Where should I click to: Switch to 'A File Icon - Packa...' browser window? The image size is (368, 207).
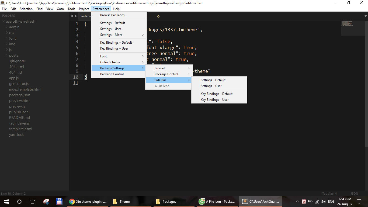pyautogui.click(x=217, y=201)
